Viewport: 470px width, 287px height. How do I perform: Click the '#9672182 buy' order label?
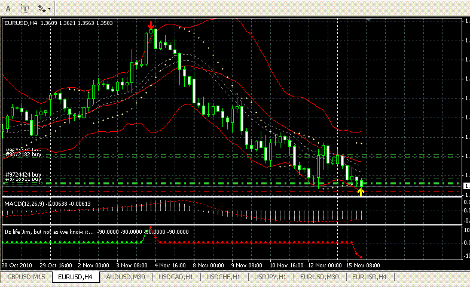point(23,155)
